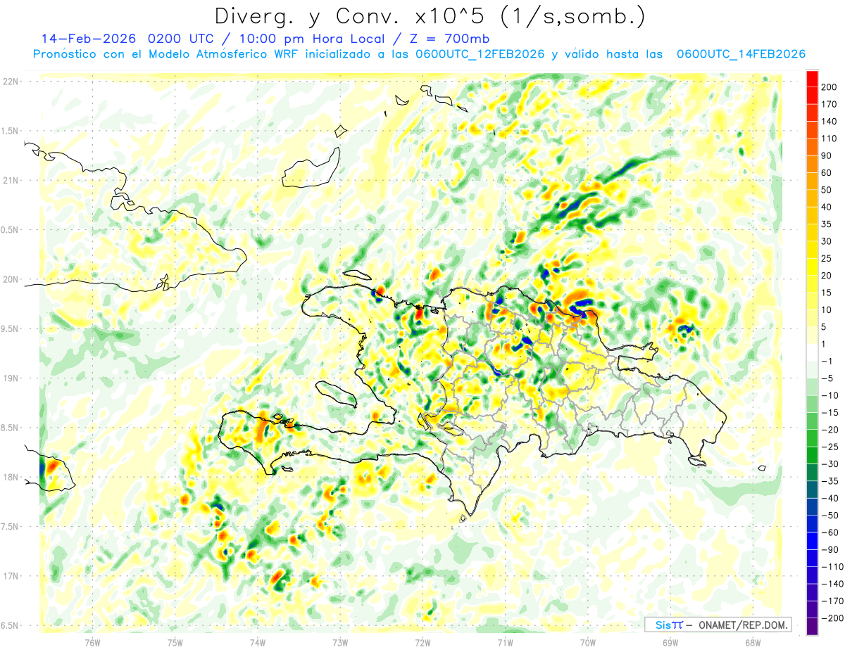Click the '-200' colorbar value
Screen dimensions: 845x652
[832, 618]
